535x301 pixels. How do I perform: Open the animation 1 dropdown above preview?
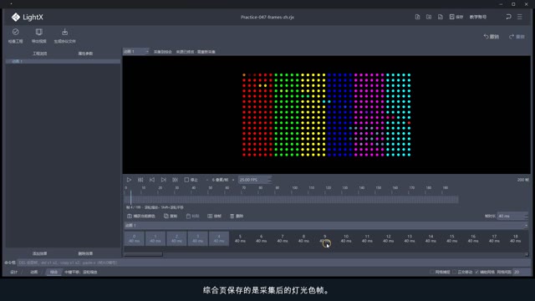pyautogui.click(x=135, y=52)
